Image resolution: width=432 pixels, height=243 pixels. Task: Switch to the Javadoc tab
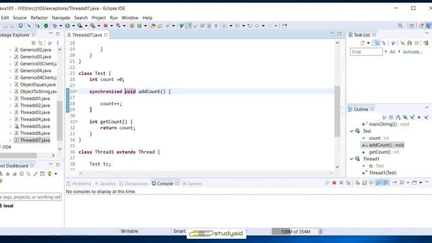105,184
